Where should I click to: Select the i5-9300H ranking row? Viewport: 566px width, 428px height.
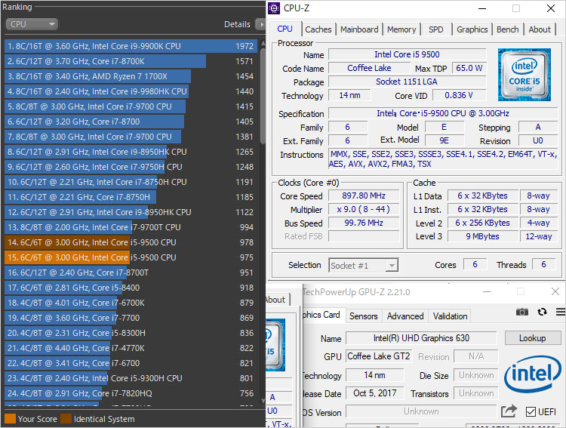pyautogui.click(x=131, y=378)
